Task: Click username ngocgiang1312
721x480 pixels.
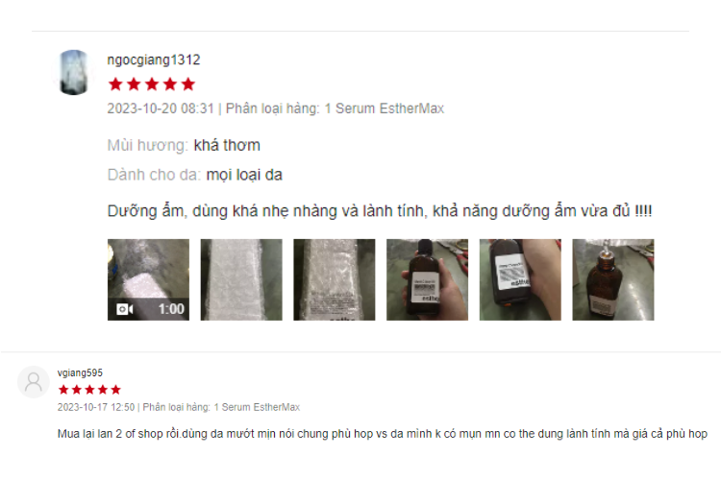Action: (x=154, y=60)
